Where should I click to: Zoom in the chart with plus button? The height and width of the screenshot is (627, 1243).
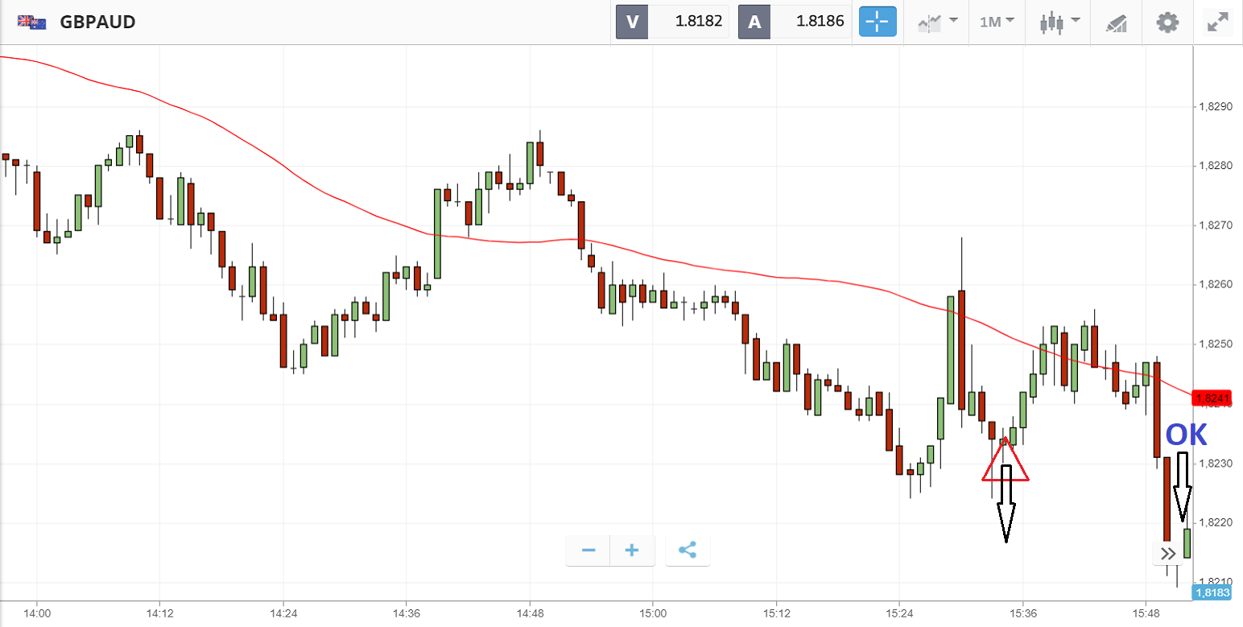coord(632,551)
